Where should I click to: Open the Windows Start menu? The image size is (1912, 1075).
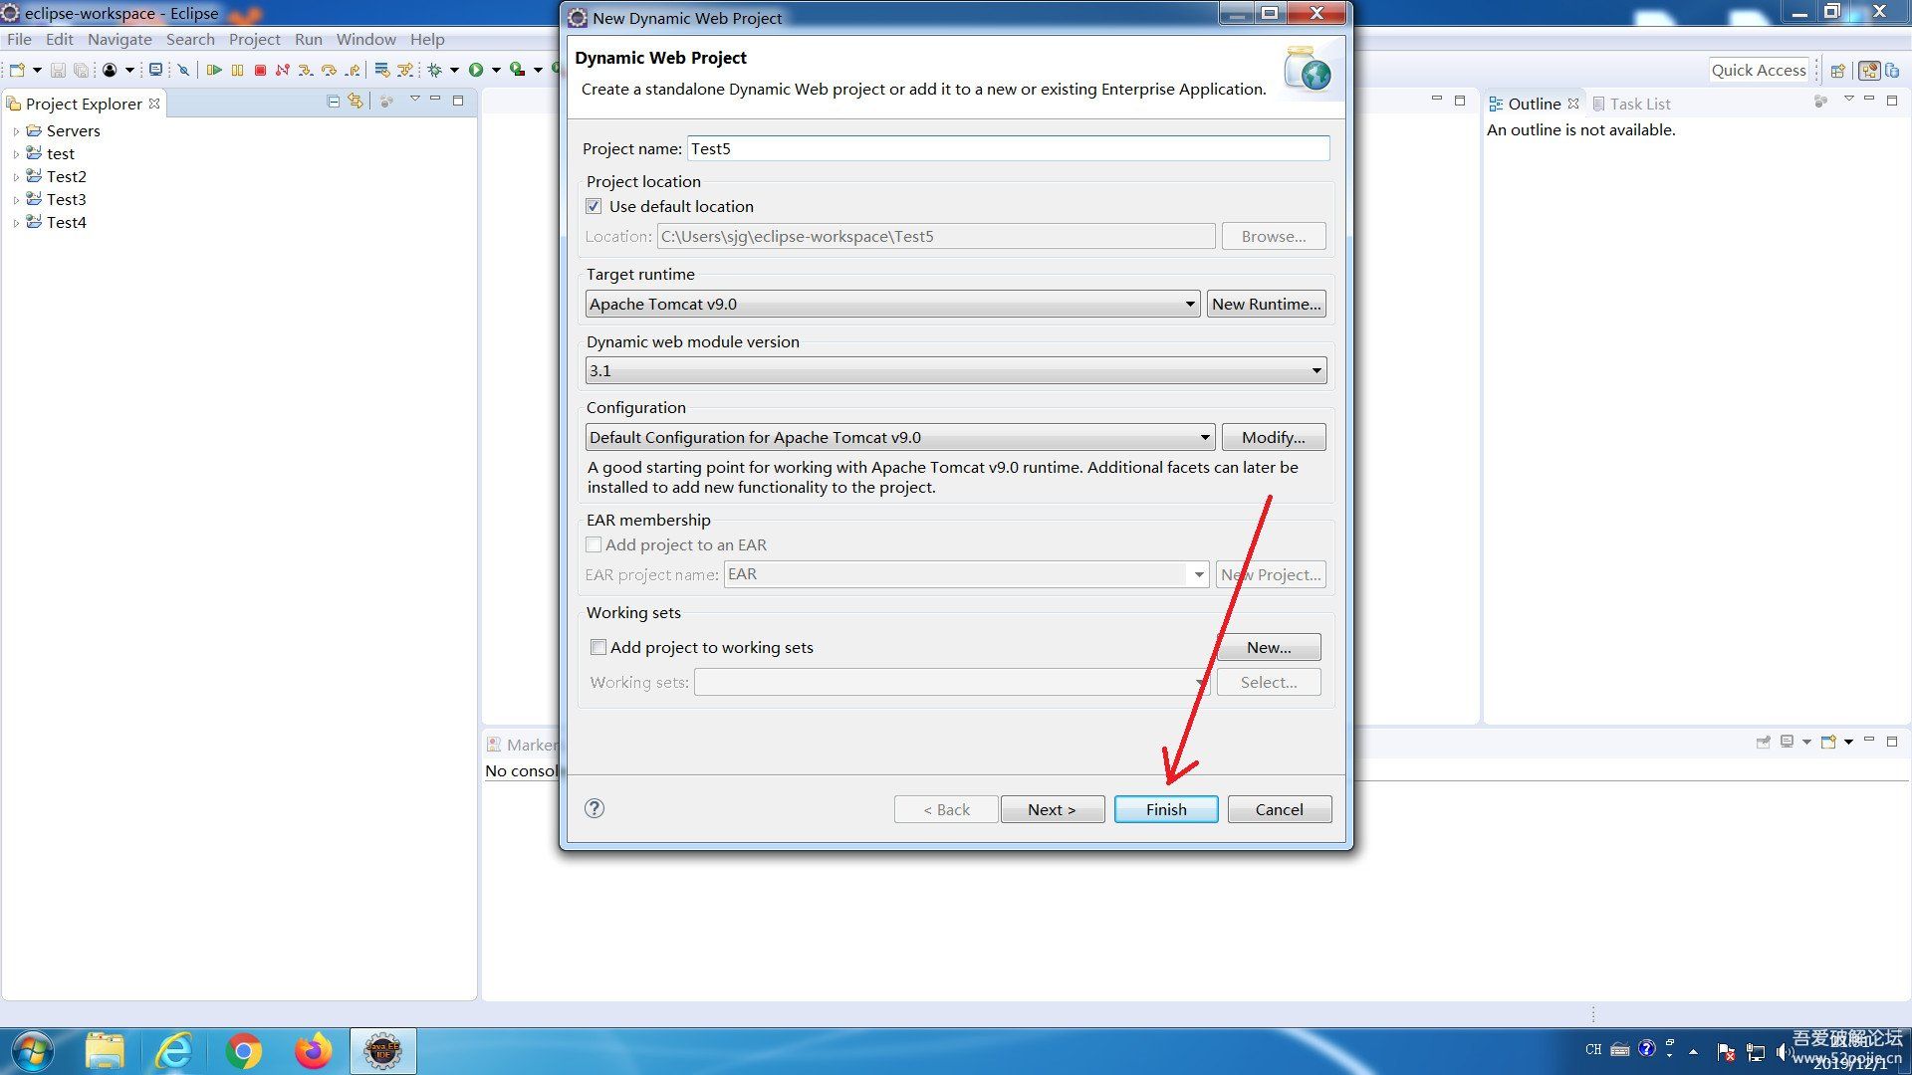click(x=32, y=1051)
